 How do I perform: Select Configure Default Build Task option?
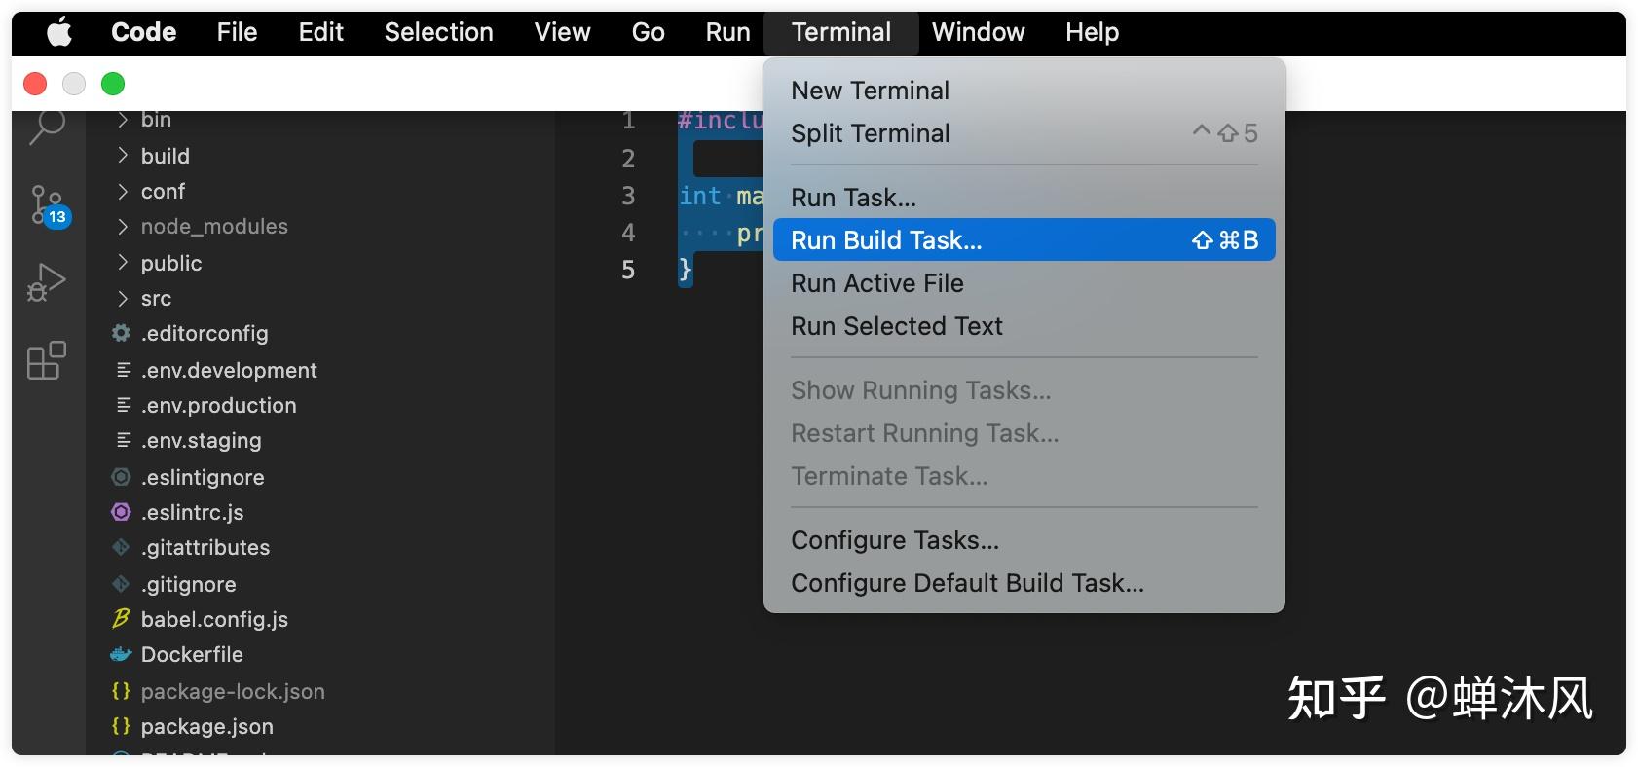point(967,583)
